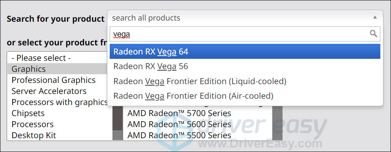
Task: Pick Radeon Vega Frontier Edition (Liquid-cooled)
Action: click(x=245, y=81)
